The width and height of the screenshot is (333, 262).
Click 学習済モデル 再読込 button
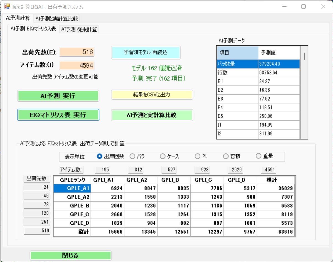[x=146, y=52]
